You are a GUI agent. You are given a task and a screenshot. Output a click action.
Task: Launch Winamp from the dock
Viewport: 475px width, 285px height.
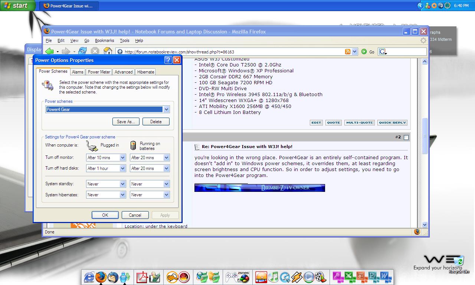coord(297,277)
